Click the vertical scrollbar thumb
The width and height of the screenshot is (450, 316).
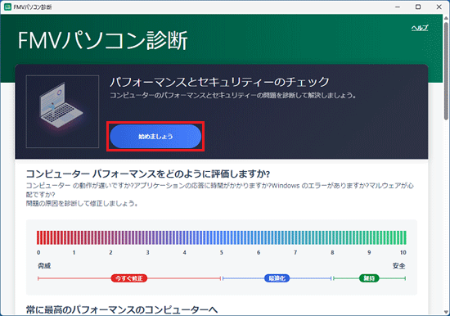[446, 70]
